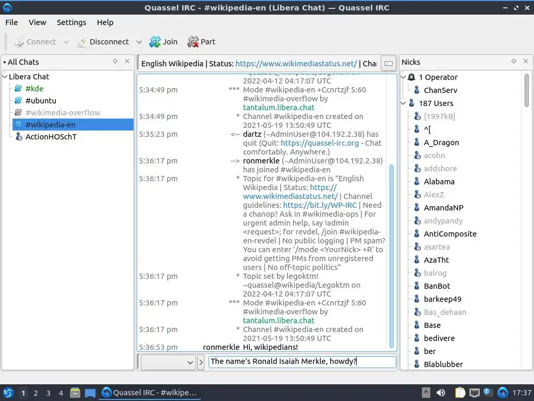The height and width of the screenshot is (401, 534).
Task: Select user AmandaNP in Nicks
Action: click(x=443, y=208)
